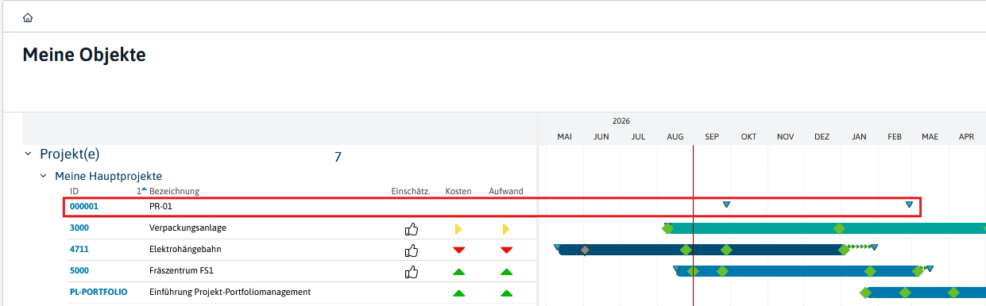Click the 2026 year label in timeline
Screen dimensions: 986x306
pos(621,121)
